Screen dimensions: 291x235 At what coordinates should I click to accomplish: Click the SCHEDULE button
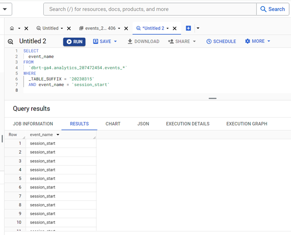(221, 41)
